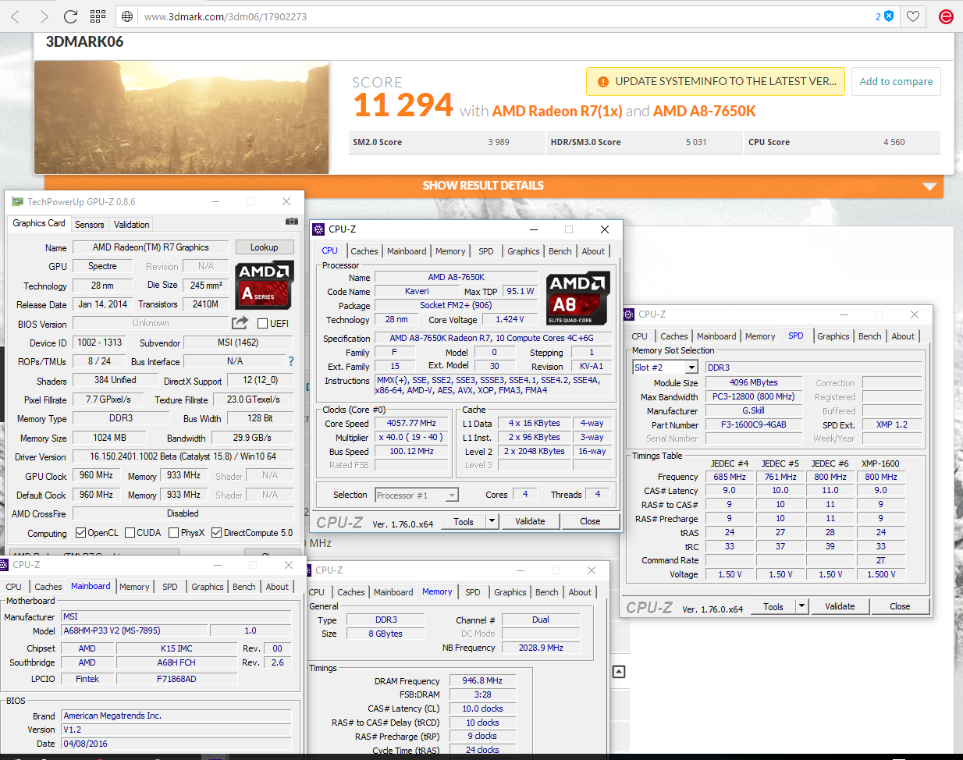Click AMD A8-7650K link in score heading

705,111
